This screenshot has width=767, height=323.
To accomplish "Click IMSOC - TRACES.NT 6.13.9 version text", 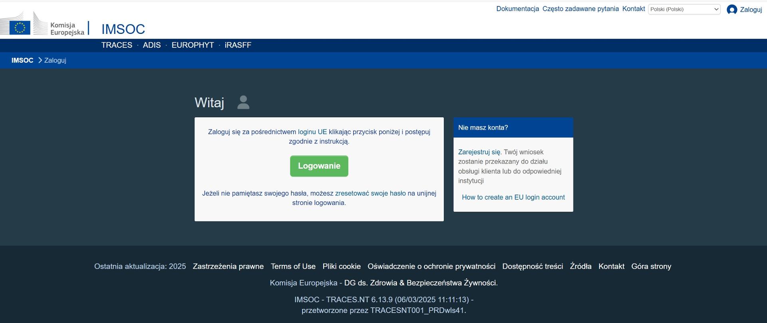I will click(x=383, y=299).
